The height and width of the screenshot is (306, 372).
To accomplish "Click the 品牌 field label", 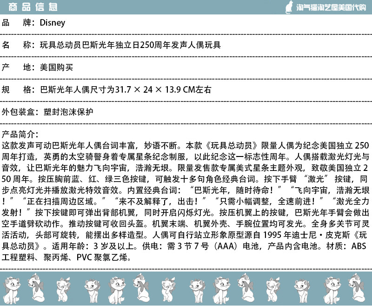I will 18,23.
